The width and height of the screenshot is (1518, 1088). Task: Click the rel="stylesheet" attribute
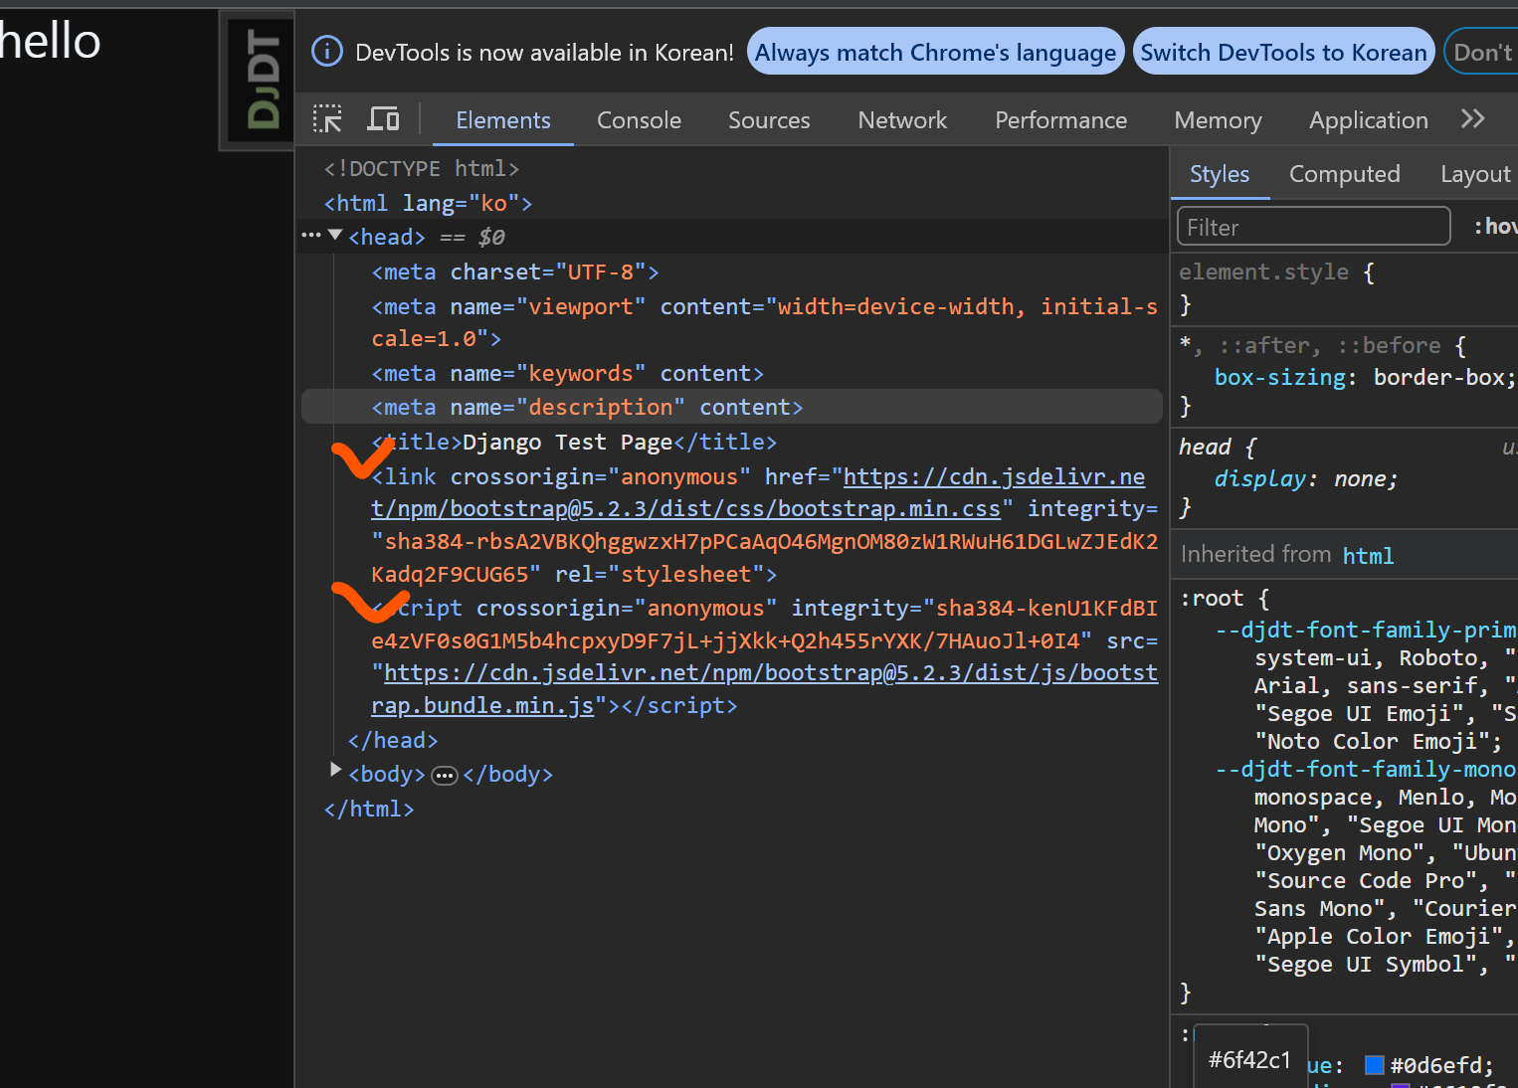[x=659, y=574]
